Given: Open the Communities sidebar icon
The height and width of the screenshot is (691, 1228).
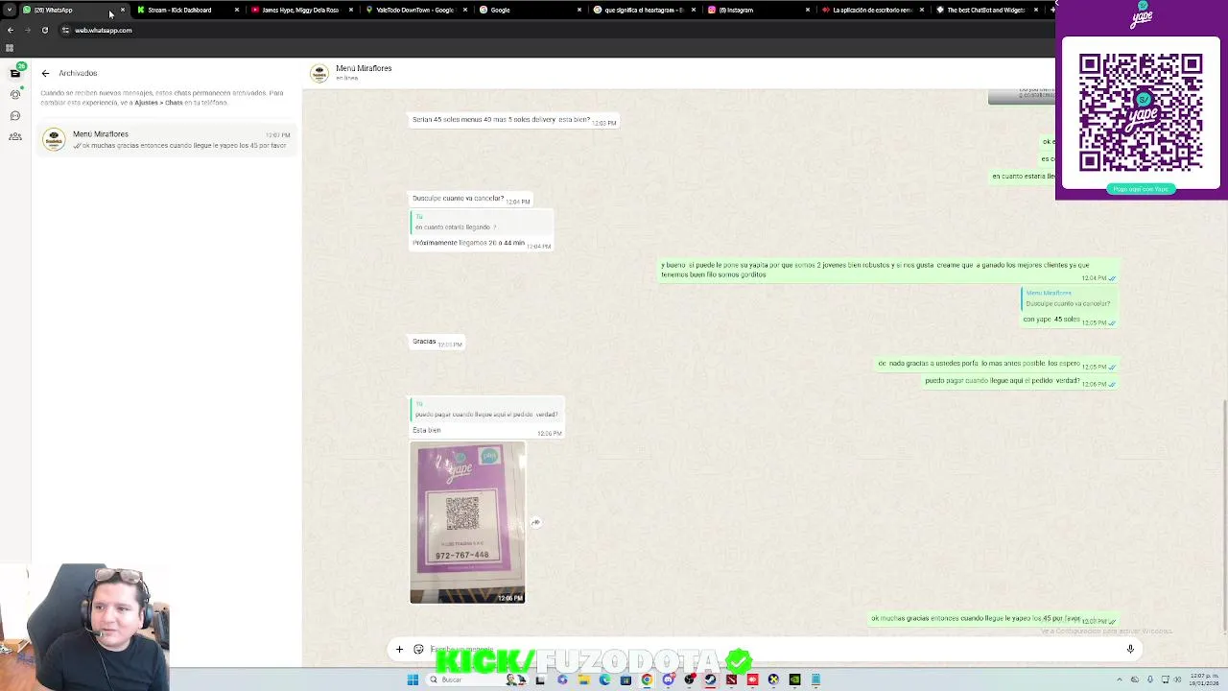Looking at the screenshot, I should [15, 136].
